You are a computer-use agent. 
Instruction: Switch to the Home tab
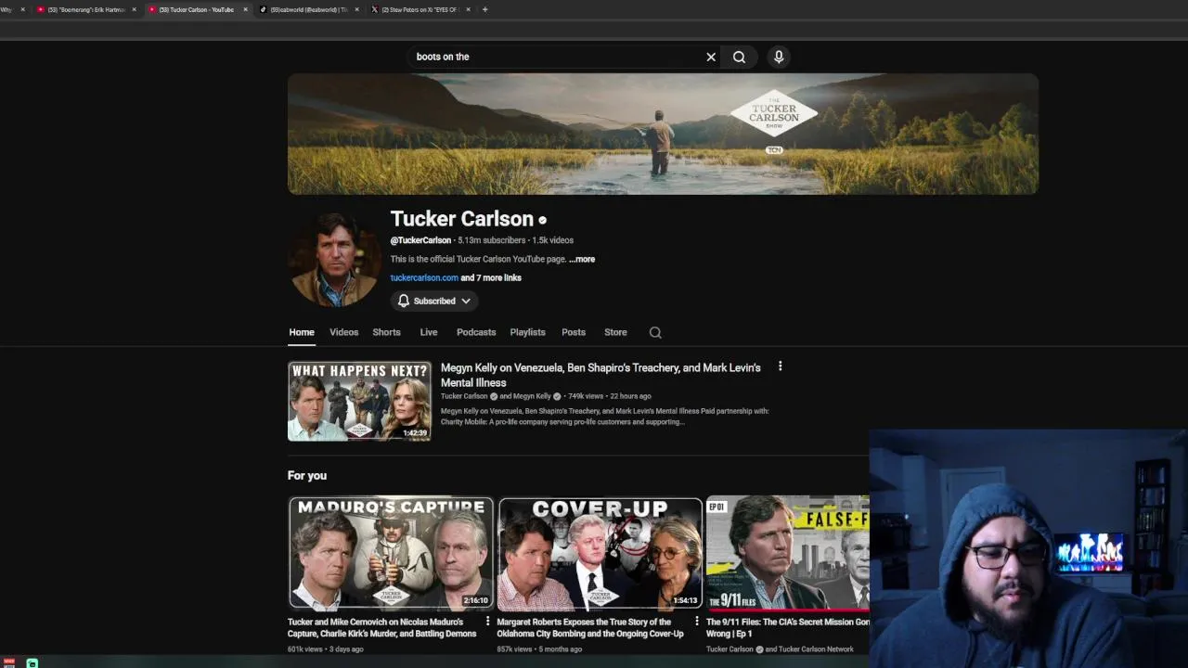point(302,332)
